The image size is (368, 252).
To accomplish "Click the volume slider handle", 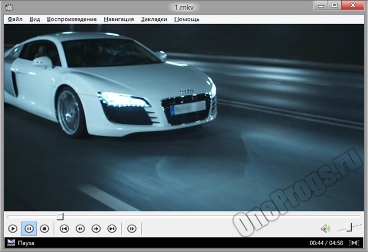I will pos(349,227).
